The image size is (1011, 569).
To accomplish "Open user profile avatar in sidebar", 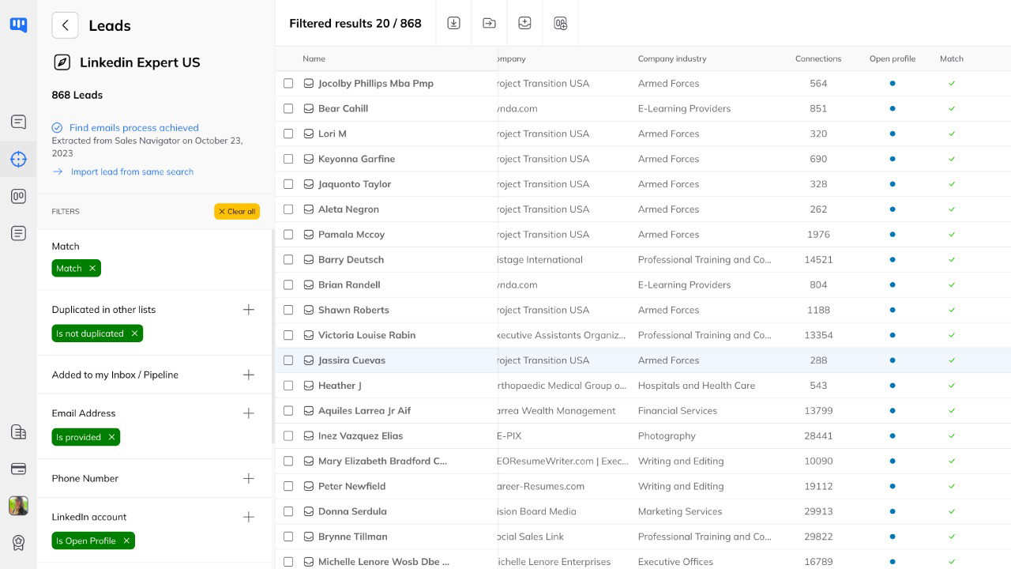I will (x=18, y=506).
